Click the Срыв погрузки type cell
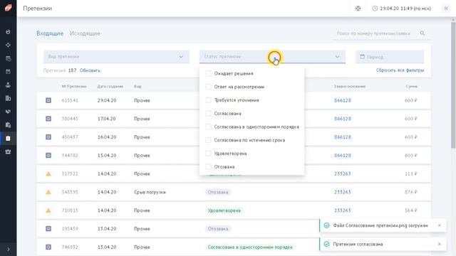 (x=150, y=192)
